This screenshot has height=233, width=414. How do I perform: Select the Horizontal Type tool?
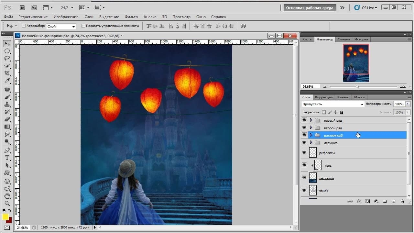pos(7,158)
